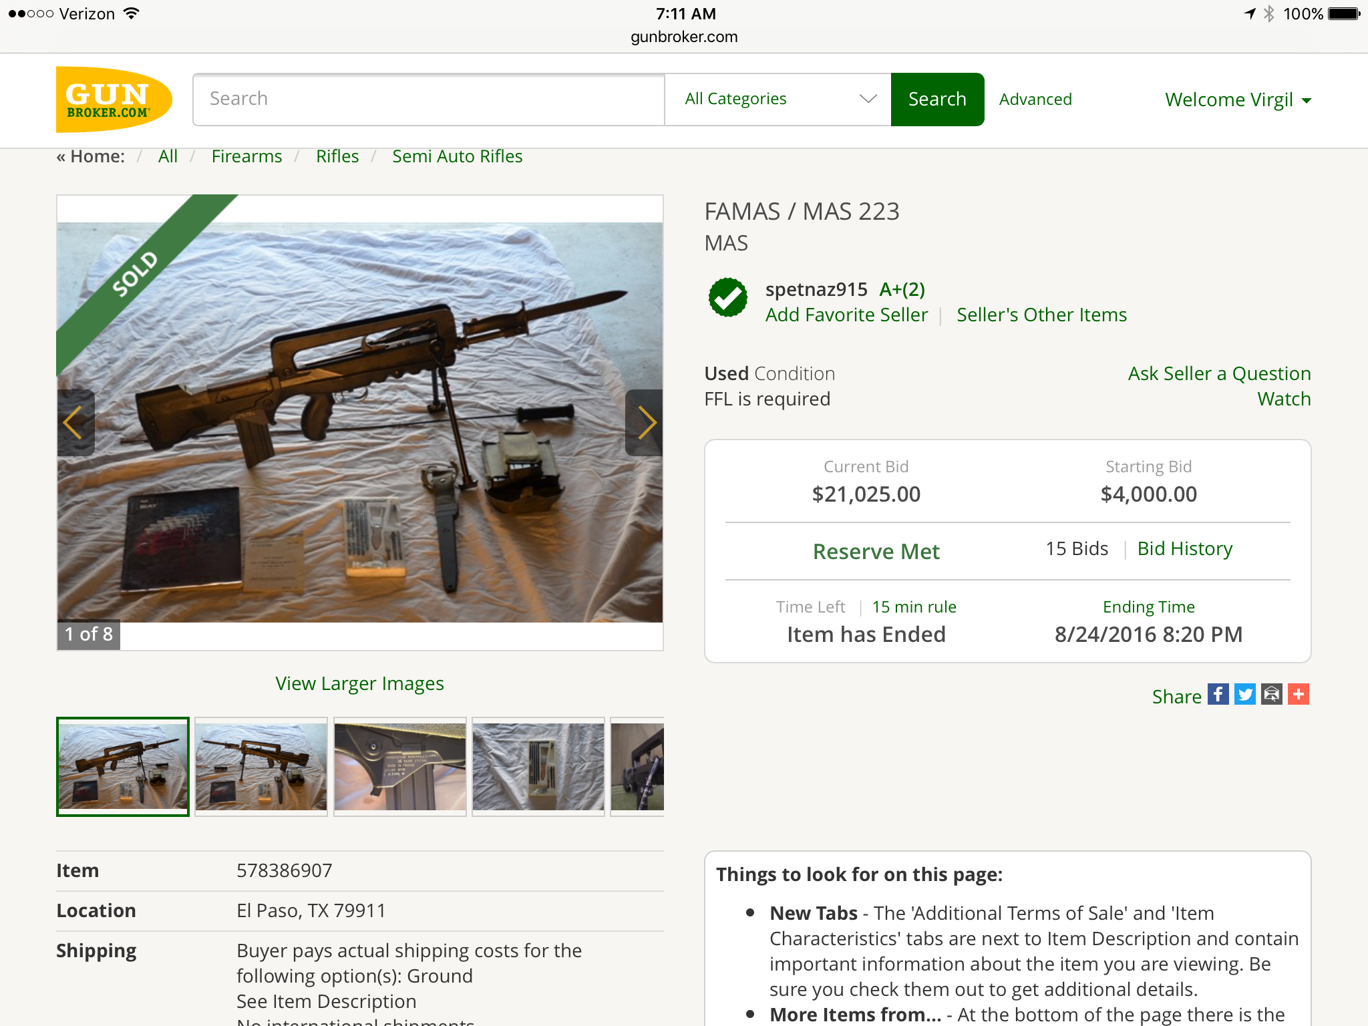
Task: Select the fourth thumbnail of cleaning kit
Action: (538, 767)
